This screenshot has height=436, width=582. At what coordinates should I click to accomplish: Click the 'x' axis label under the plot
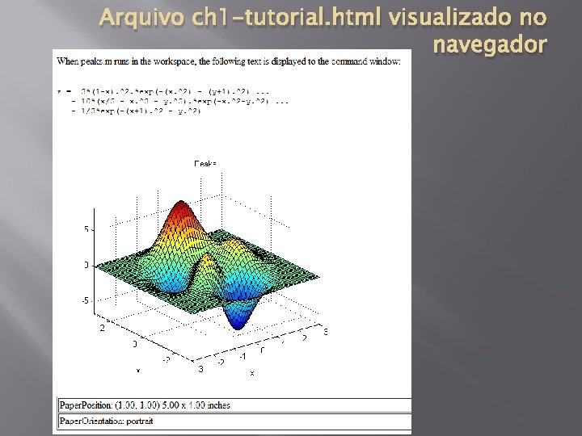[x=252, y=372]
